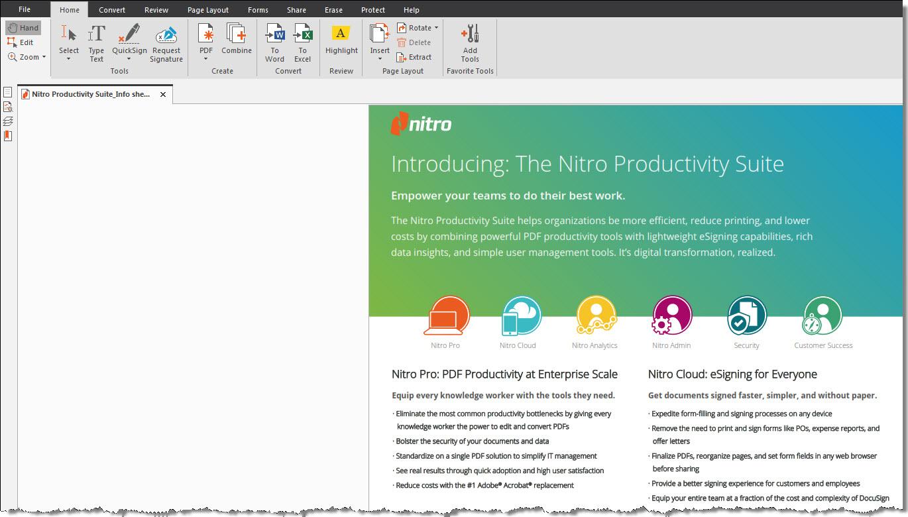Expand the PDF dropdown arrow

point(206,59)
